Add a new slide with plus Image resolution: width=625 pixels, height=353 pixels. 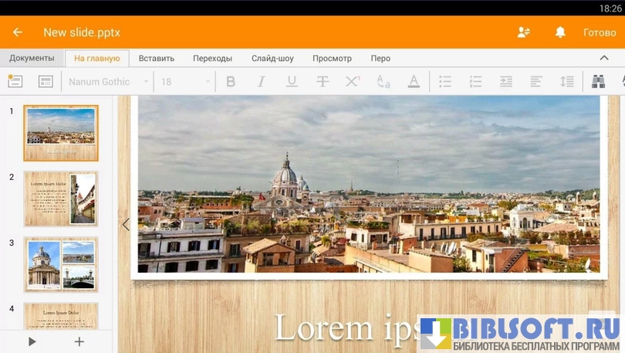coord(79,341)
